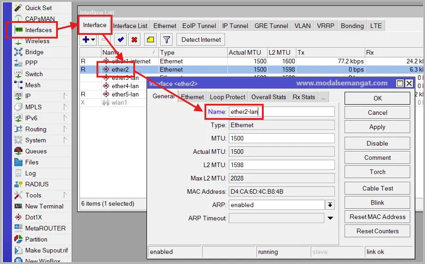Click the MTU input field
Screen dimensions: 425x264
pos(282,138)
